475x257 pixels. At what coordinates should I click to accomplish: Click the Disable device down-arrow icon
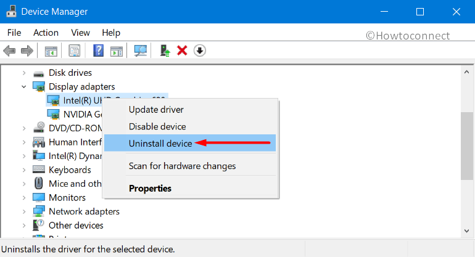pyautogui.click(x=200, y=51)
